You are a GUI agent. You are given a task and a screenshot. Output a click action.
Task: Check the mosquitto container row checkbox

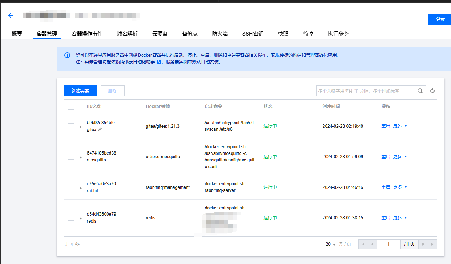[71, 157]
